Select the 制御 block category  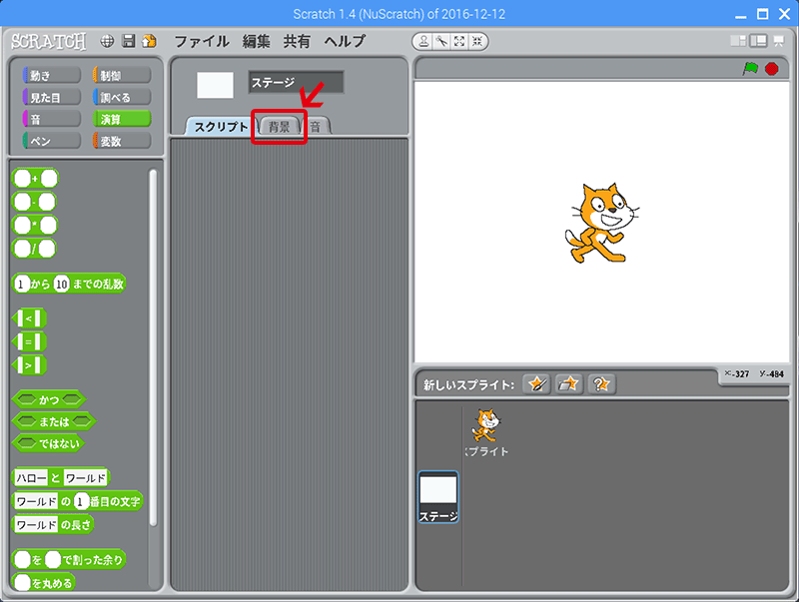pyautogui.click(x=122, y=76)
